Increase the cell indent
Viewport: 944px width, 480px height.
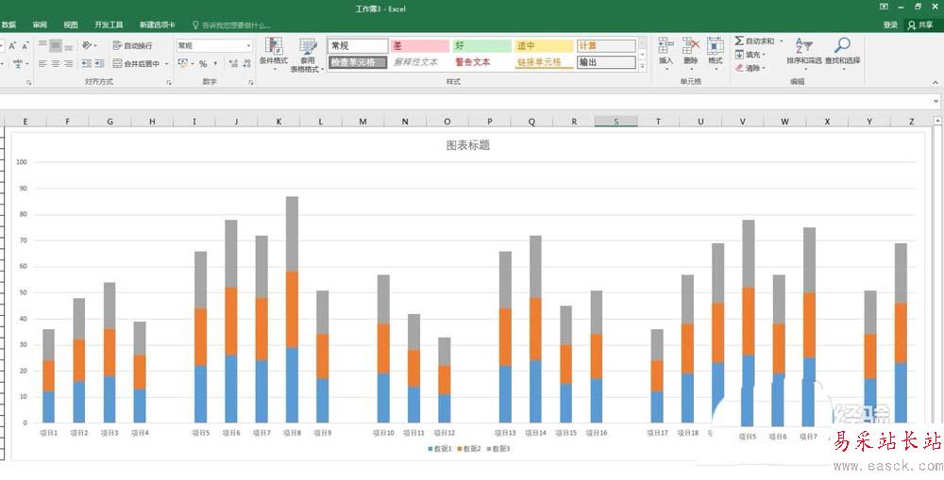(x=99, y=64)
